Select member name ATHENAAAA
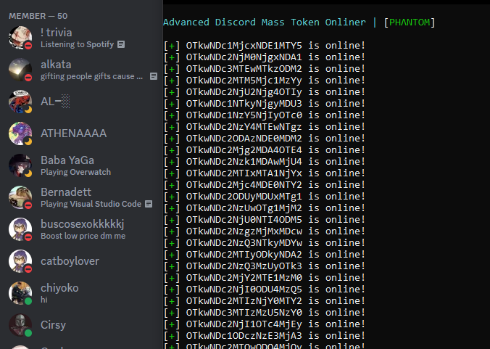 (x=74, y=134)
